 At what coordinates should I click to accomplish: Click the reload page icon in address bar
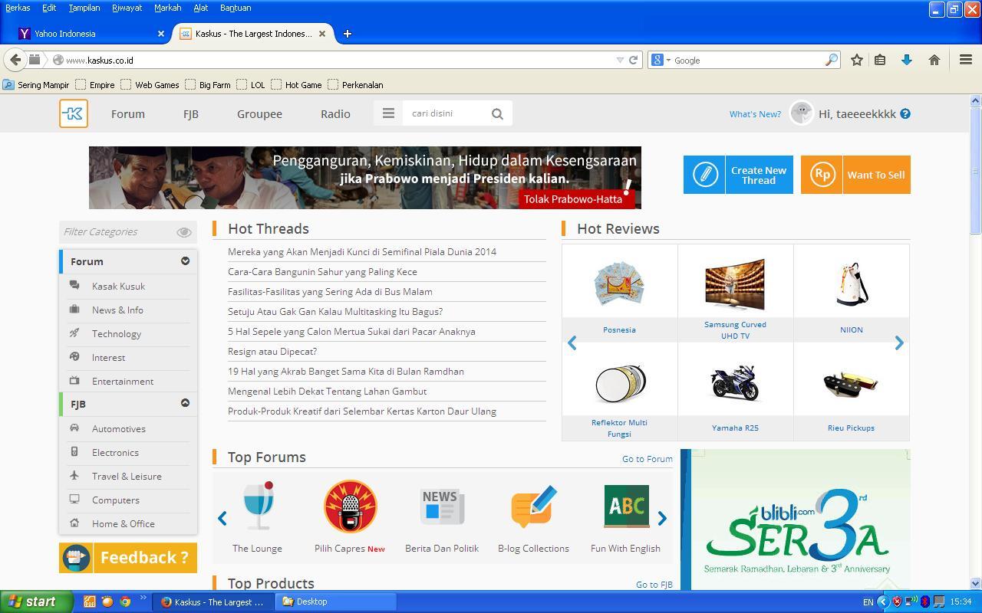[x=633, y=60]
